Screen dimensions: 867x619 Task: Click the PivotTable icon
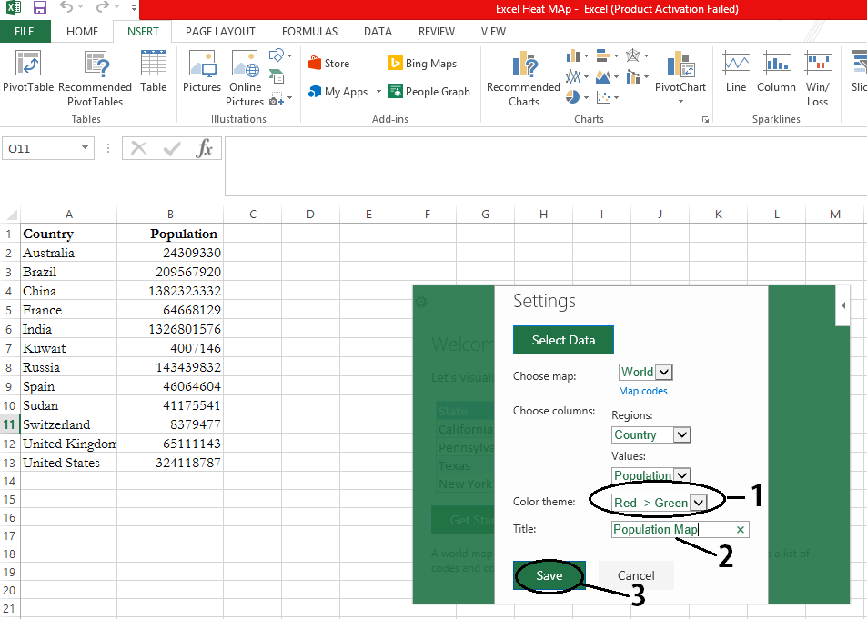point(28,65)
